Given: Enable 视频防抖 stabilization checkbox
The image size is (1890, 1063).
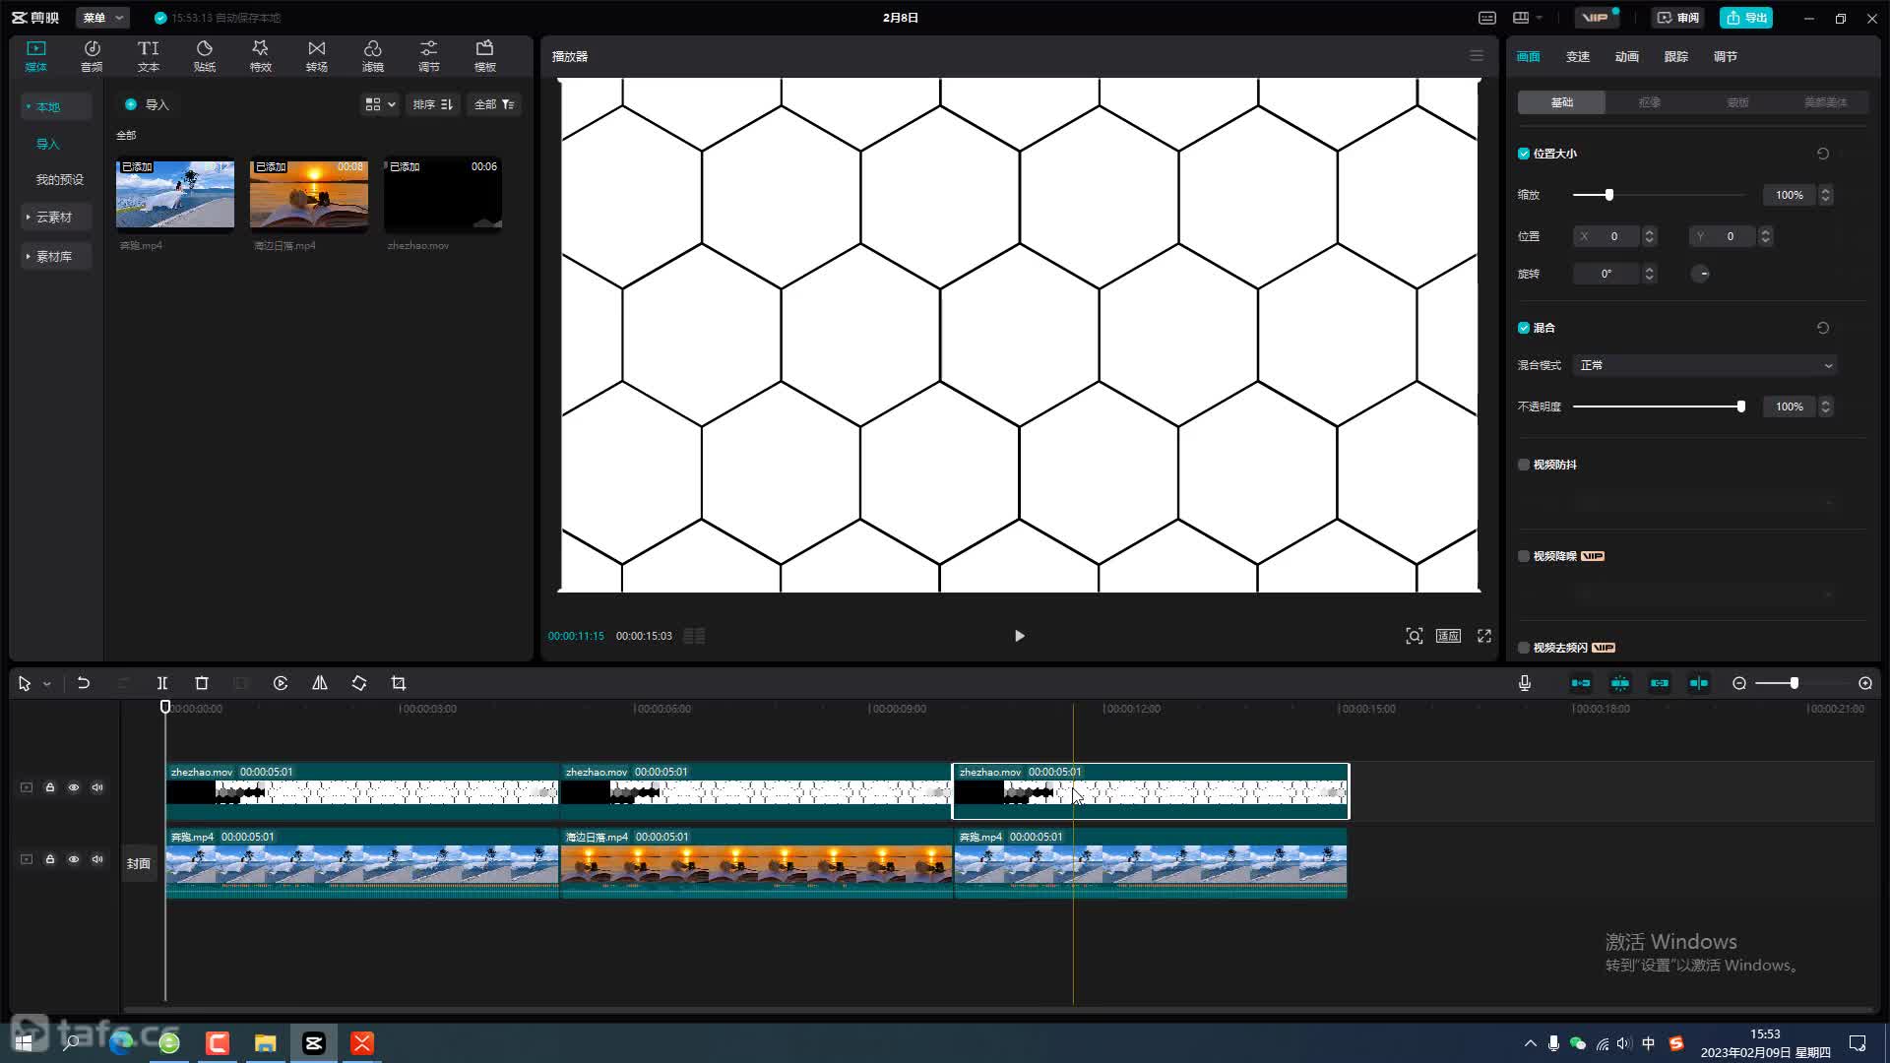Looking at the screenshot, I should pos(1524,465).
